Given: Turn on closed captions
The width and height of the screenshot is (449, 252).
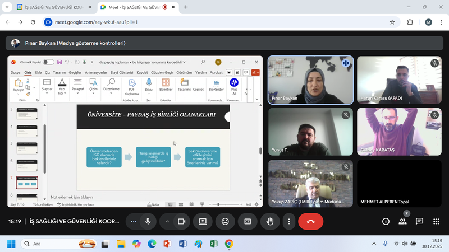Looking at the screenshot, I should click(248, 221).
